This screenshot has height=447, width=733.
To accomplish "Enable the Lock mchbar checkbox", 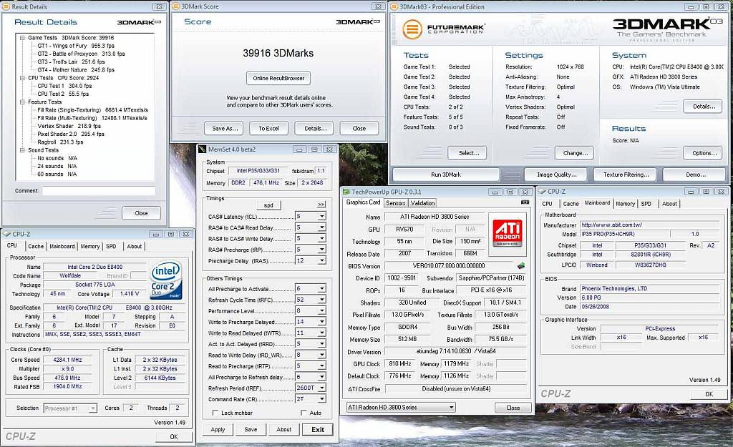I will pos(215,413).
